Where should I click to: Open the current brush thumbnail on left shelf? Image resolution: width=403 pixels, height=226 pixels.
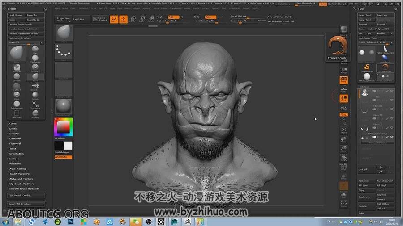[64, 33]
